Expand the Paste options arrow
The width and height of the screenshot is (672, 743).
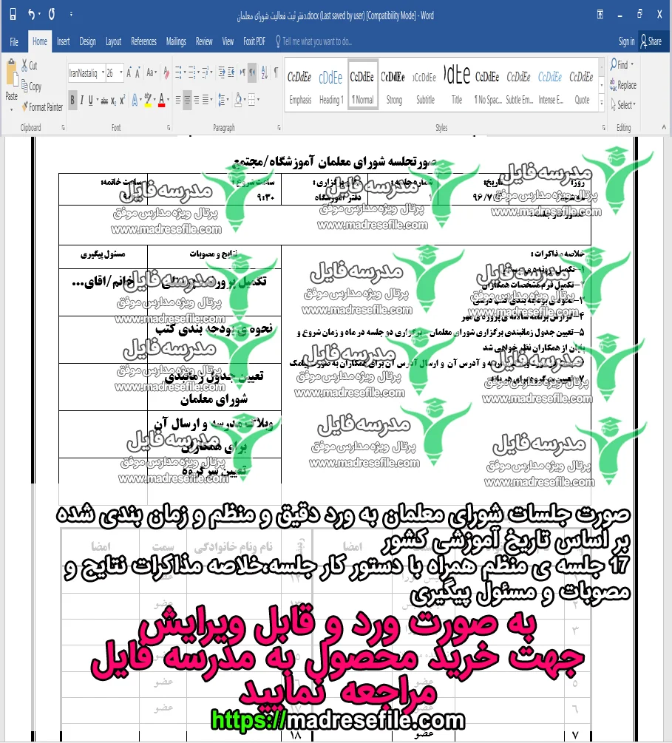click(x=11, y=109)
